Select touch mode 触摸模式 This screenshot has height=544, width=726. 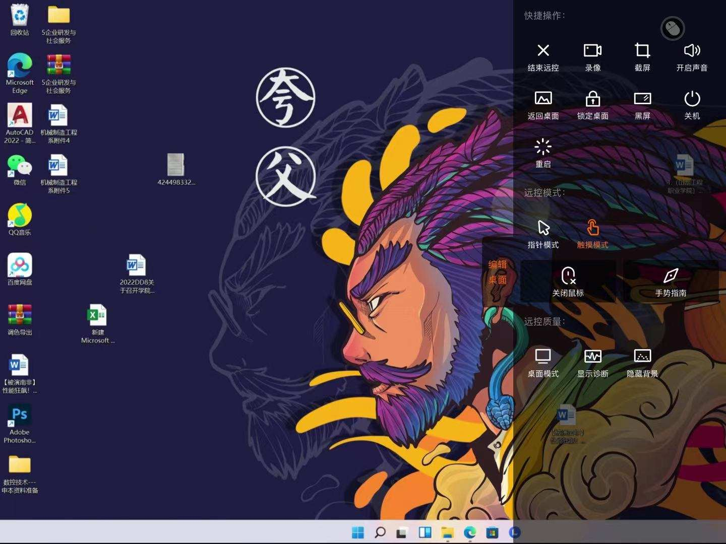592,234
